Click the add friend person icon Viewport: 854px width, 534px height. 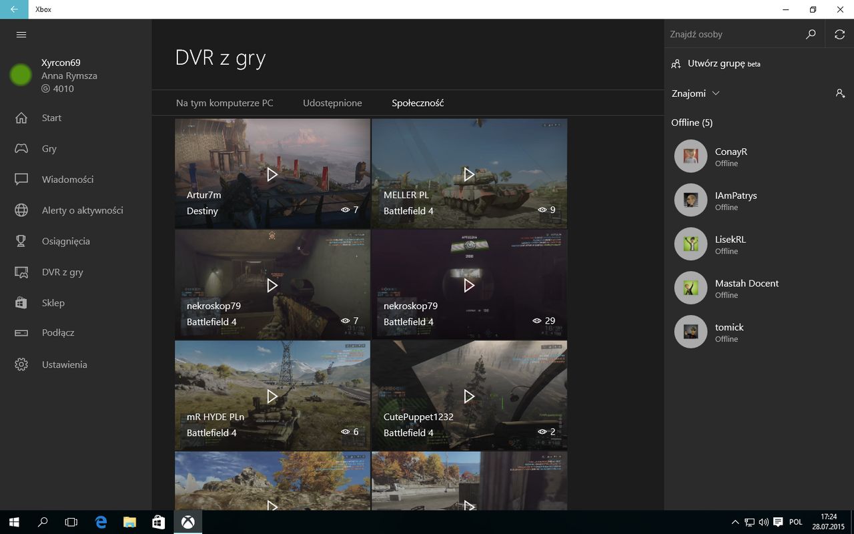840,93
